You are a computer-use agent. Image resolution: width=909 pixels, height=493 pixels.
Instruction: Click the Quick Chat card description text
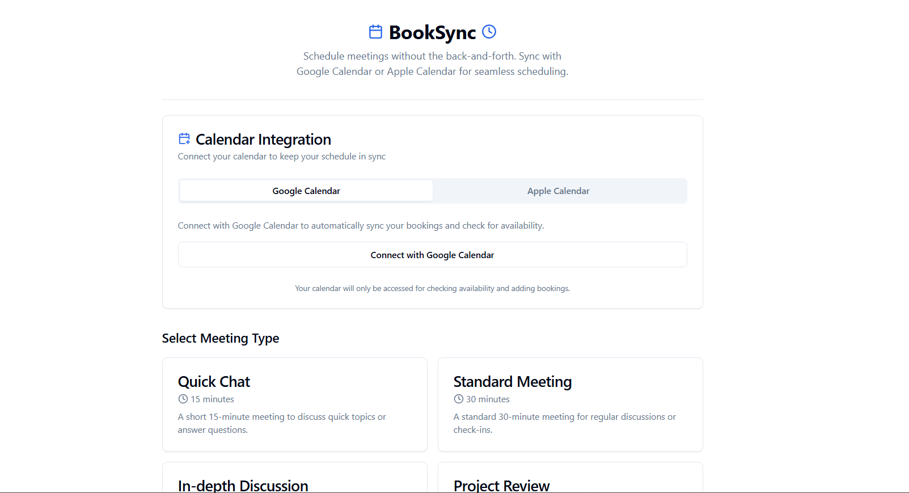tap(282, 423)
